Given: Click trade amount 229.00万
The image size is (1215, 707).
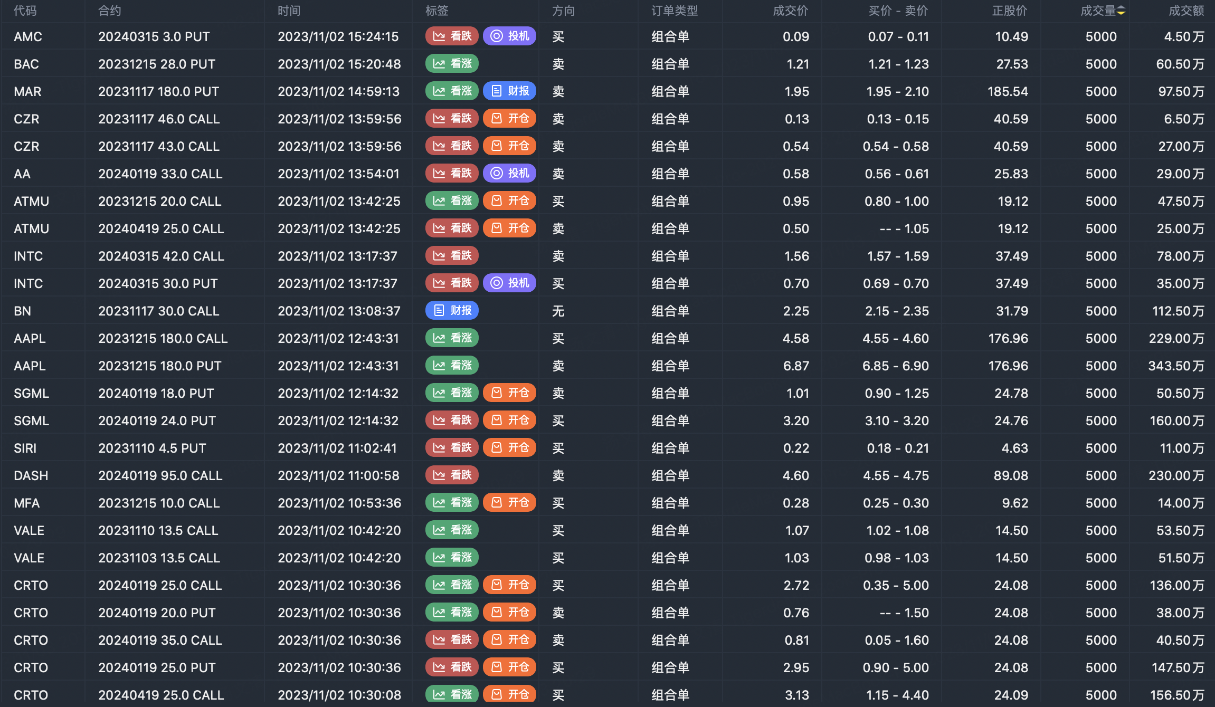Looking at the screenshot, I should (1177, 338).
